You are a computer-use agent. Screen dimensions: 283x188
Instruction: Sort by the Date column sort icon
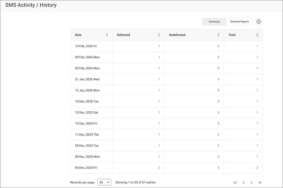[107, 35]
